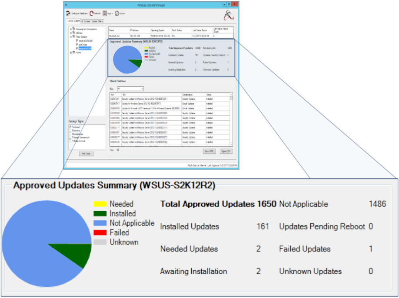399x298 pixels.
Task: Tick the PI Asset Framework checkbox
Action: pos(70,138)
